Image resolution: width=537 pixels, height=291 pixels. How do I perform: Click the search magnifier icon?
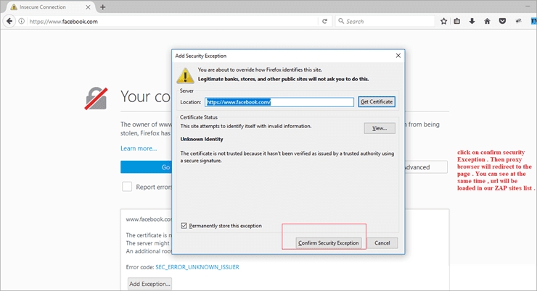click(341, 21)
